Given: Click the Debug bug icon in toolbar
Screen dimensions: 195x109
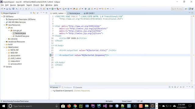Looking at the screenshot, I should tap(48, 9).
